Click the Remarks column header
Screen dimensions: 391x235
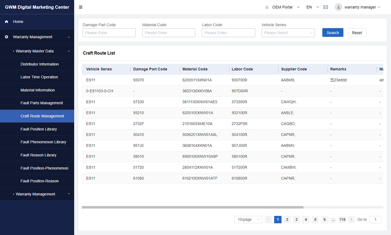[338, 69]
